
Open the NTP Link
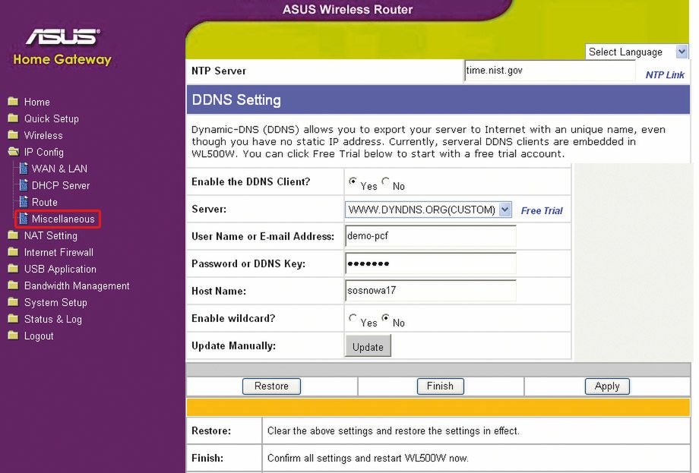pos(665,75)
